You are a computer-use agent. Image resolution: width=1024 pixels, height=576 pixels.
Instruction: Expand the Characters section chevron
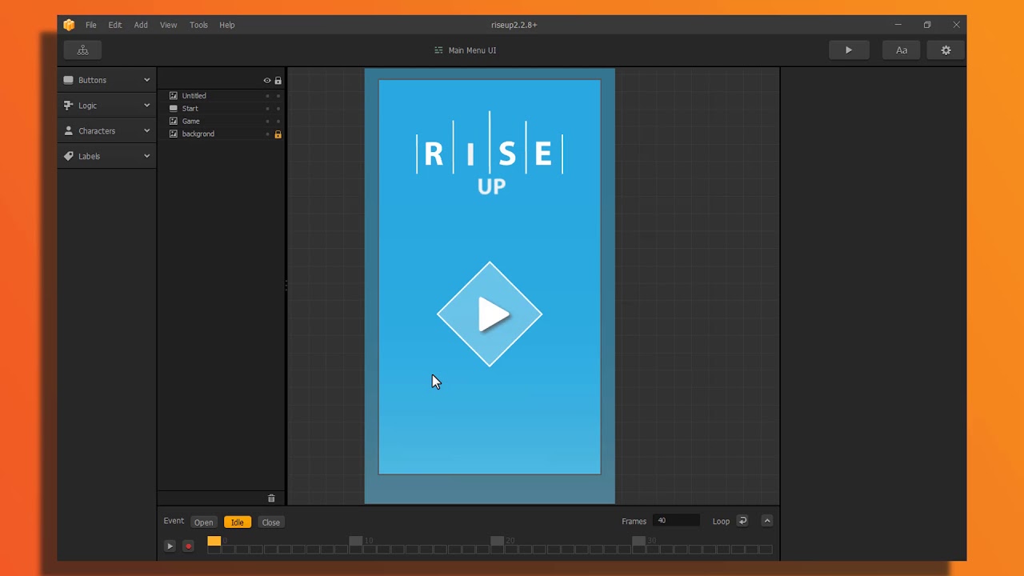[146, 131]
